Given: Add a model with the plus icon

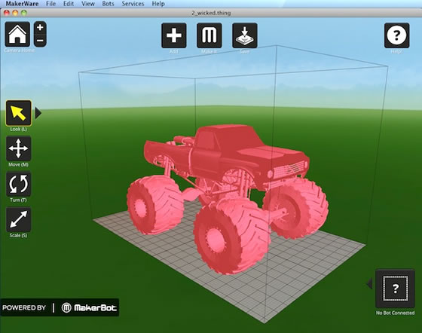Looking at the screenshot, I should pyautogui.click(x=174, y=35).
